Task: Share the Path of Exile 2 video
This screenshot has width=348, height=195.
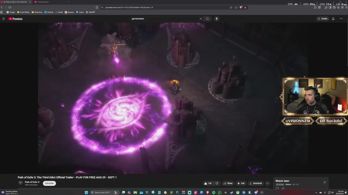Action: pos(228,183)
